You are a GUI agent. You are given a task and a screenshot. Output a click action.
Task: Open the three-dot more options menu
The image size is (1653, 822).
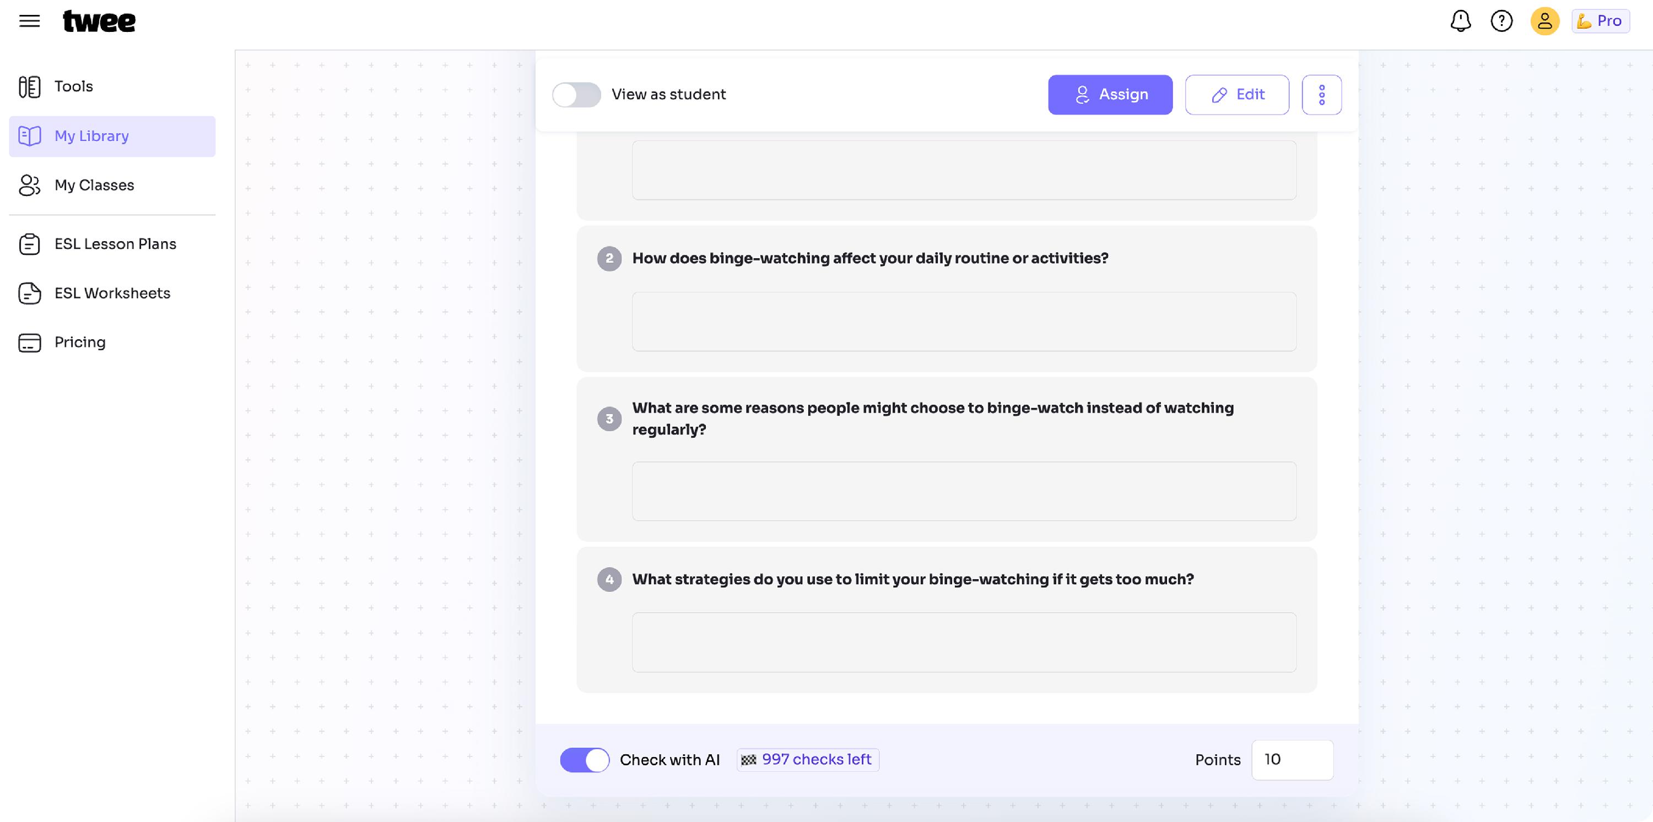tap(1321, 95)
